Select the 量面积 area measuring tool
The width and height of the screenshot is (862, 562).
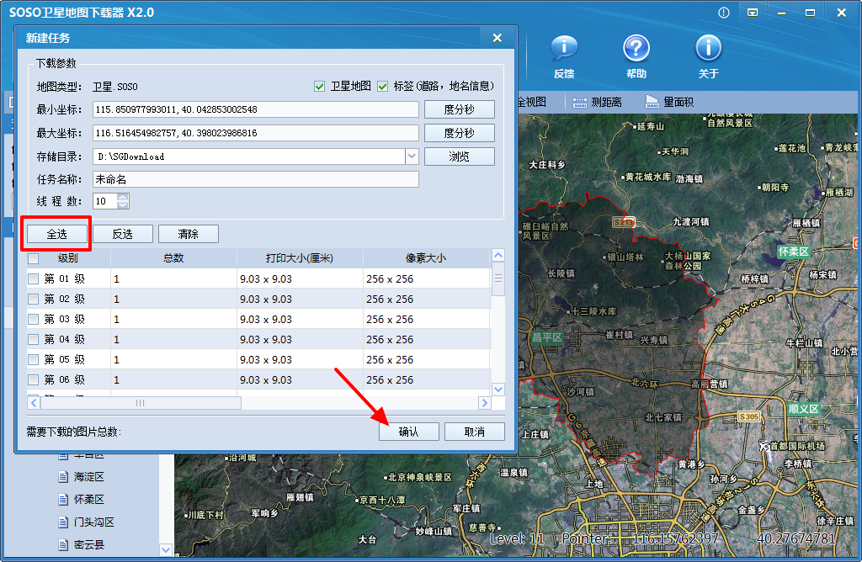click(670, 102)
